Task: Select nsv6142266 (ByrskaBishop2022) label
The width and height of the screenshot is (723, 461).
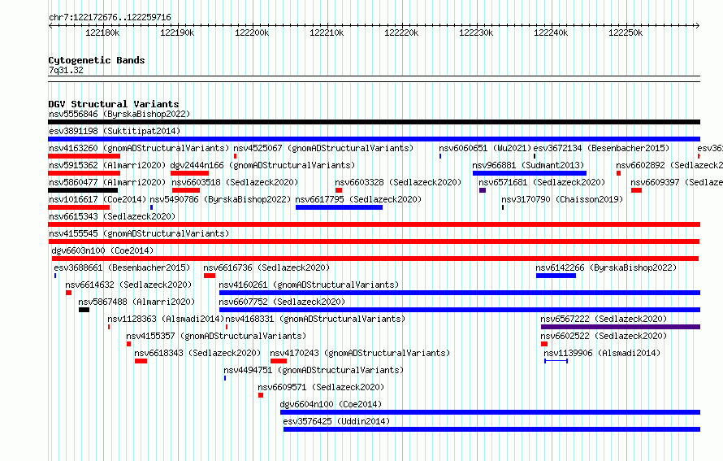Action: (606, 267)
